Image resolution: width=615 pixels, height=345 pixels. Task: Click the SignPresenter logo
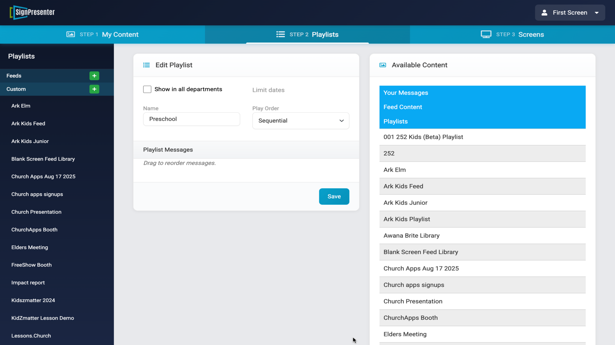(x=32, y=12)
